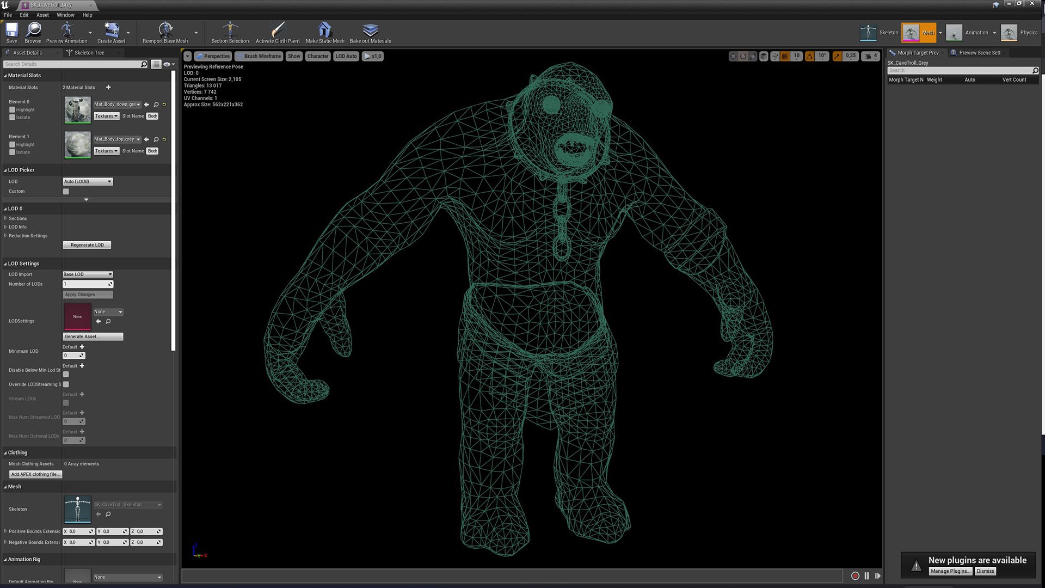
Task: Click Reimport Base Mesh
Action: tap(165, 33)
